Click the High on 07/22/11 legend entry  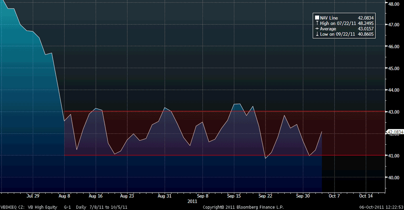coord(336,23)
